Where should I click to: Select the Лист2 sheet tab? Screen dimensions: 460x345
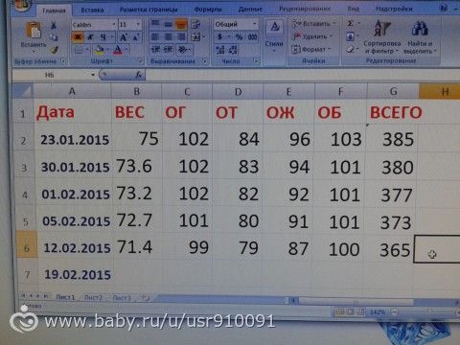[93, 298]
